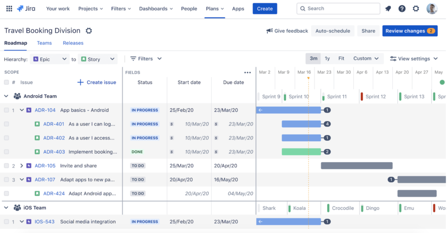This screenshot has width=448, height=233.
Task: Click the Review changes button
Action: [409, 31]
